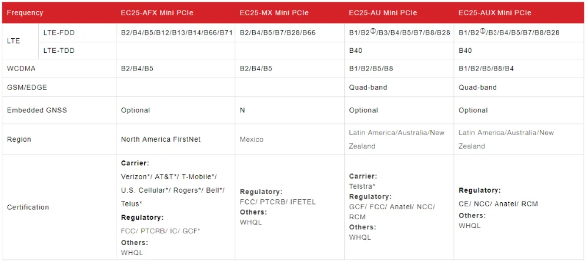Screen dimensions: 588x261
Task: Click the LTE-FDD row label
Action: [x=59, y=32]
